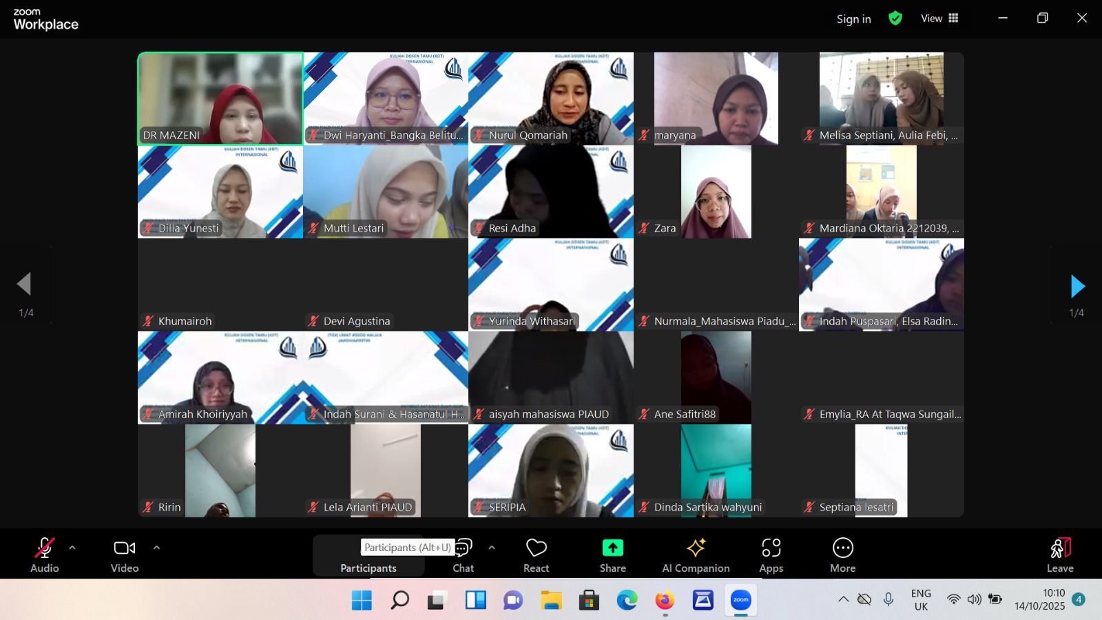Select Mutti Lestari video tile

click(386, 192)
